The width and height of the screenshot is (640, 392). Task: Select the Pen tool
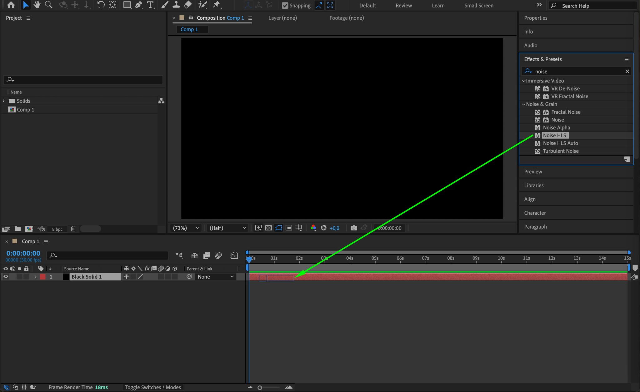[138, 5]
